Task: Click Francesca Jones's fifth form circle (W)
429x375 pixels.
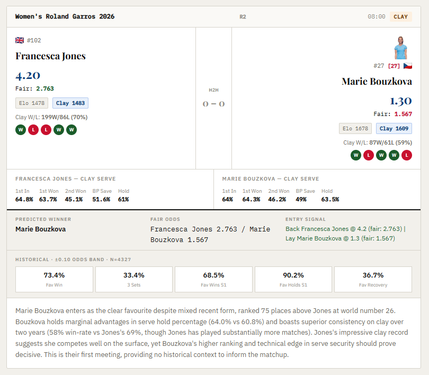Action: pos(71,130)
